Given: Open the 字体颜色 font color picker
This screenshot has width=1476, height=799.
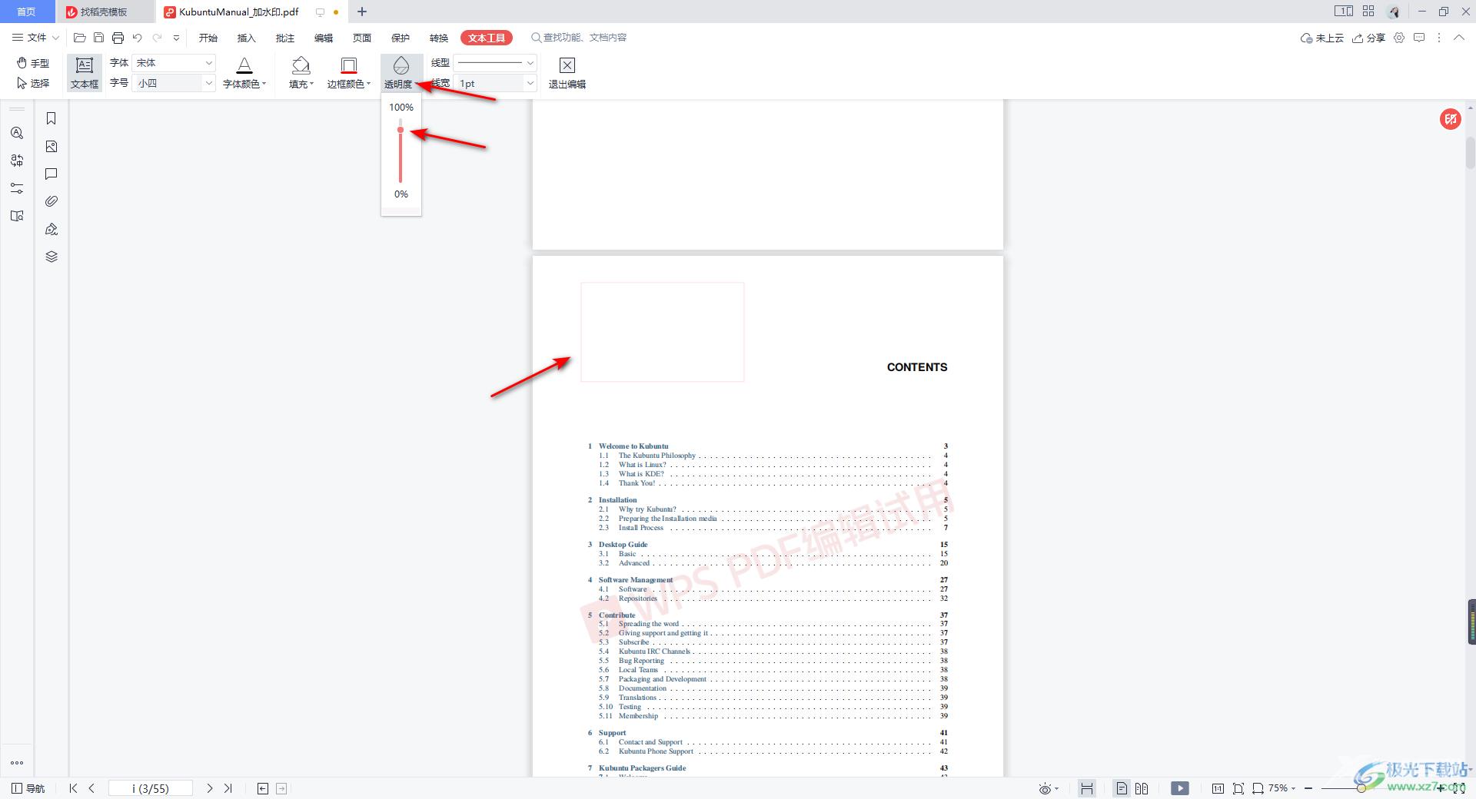Looking at the screenshot, I should coord(244,73).
